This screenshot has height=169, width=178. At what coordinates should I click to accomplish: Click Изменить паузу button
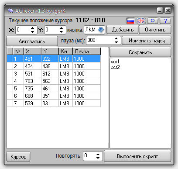tap(147, 41)
